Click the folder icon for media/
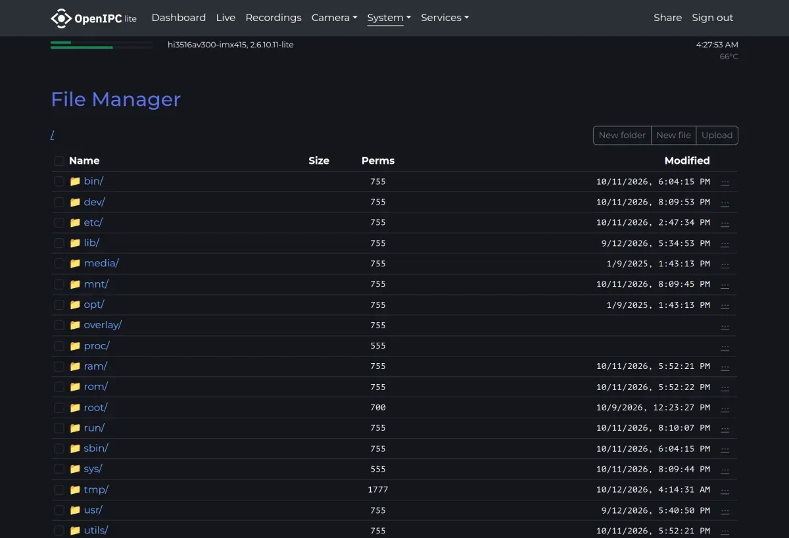 pos(75,264)
